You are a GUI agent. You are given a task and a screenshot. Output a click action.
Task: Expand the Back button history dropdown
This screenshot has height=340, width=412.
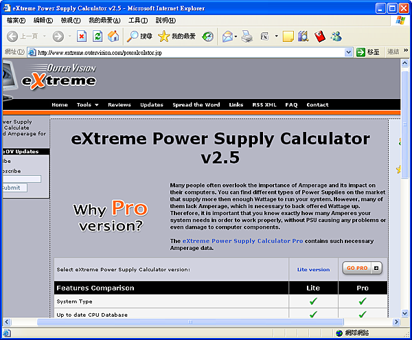(x=45, y=36)
